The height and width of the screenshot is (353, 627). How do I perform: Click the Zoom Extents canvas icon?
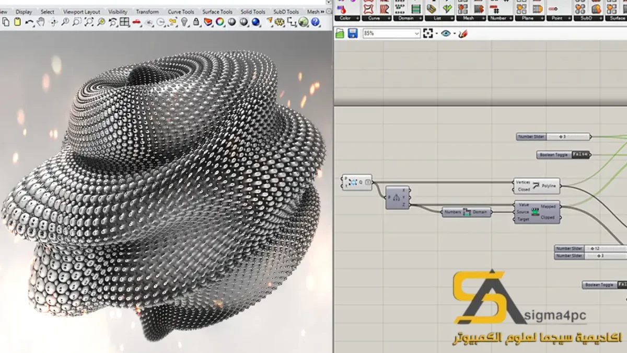pyautogui.click(x=428, y=33)
